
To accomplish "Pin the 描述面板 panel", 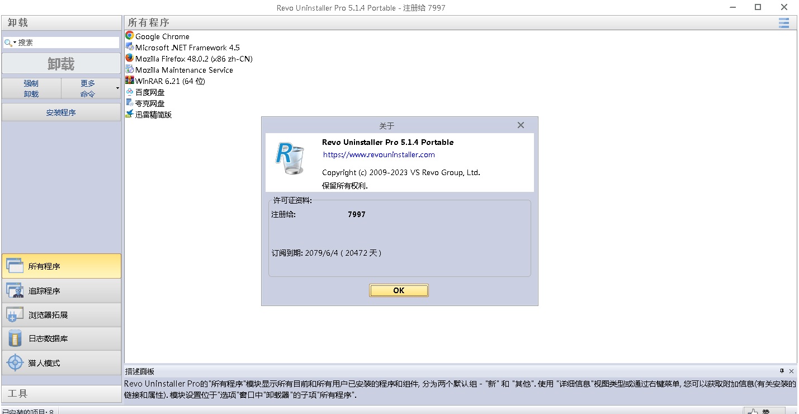I will point(782,371).
